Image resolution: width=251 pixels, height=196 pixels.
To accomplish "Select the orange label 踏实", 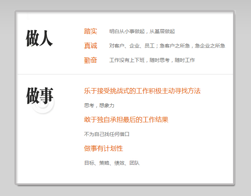I will tap(91, 31).
